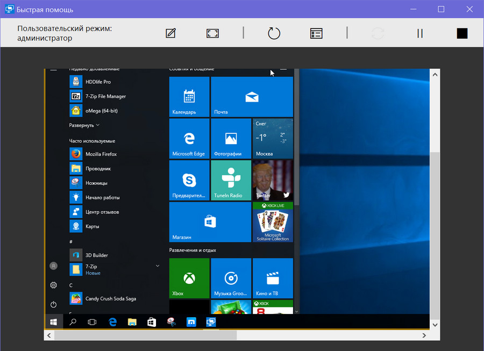
Task: Open Store from the remote taskbar
Action: [x=152, y=322]
